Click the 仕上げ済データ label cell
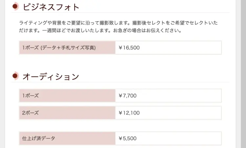 [x=67, y=138]
